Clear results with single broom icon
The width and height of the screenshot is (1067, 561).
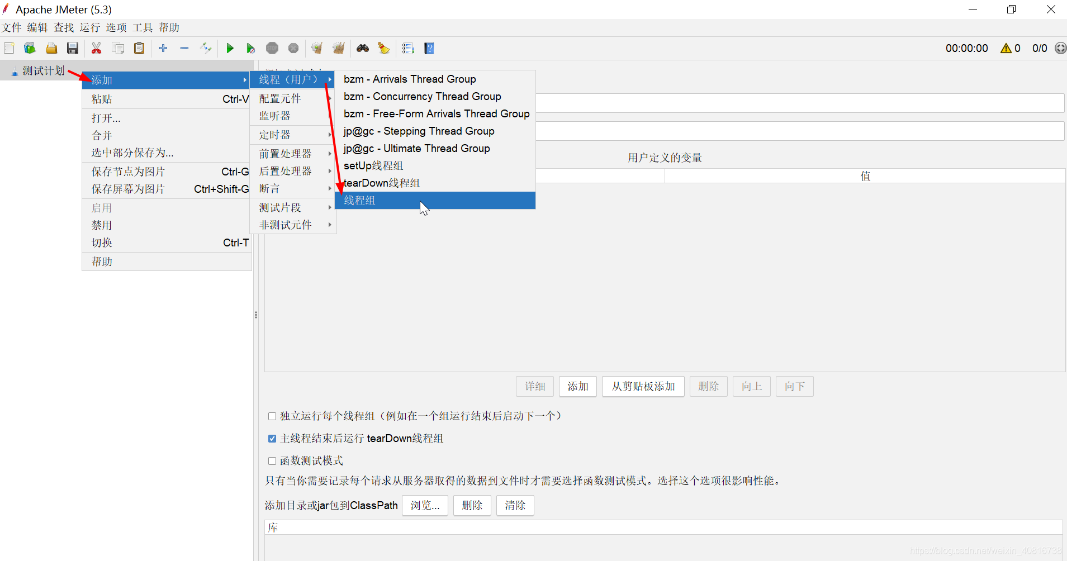pyautogui.click(x=317, y=48)
